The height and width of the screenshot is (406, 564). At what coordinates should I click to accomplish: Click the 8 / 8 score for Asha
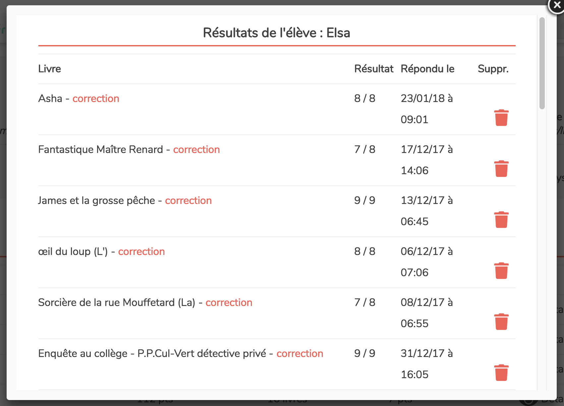[x=365, y=99]
